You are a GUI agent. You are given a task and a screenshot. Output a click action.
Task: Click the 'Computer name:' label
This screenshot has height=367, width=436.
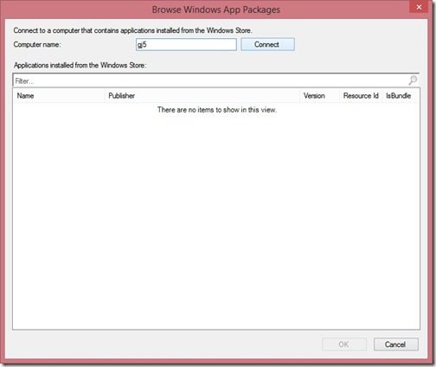pyautogui.click(x=37, y=44)
